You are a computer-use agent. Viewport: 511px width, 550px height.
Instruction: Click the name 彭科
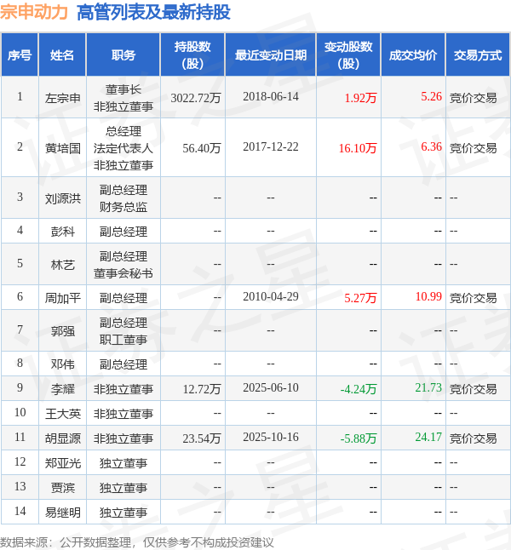(62, 232)
